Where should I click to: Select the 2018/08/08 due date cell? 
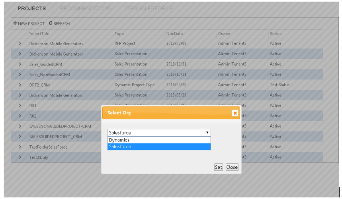176,43
